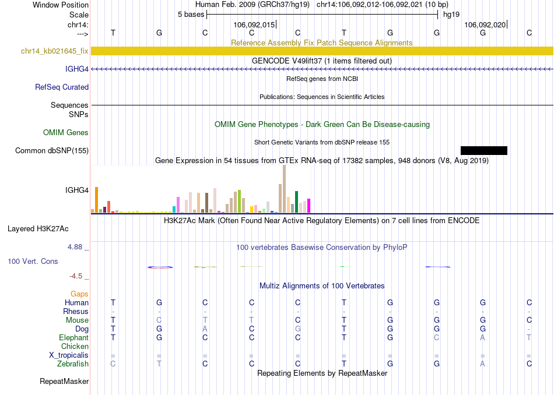554x395 pixels.
Task: Click the IGHG4 GTEx expression label
Action: coord(76,191)
